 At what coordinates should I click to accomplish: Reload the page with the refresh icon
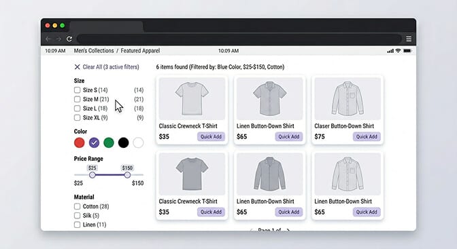[x=69, y=39]
